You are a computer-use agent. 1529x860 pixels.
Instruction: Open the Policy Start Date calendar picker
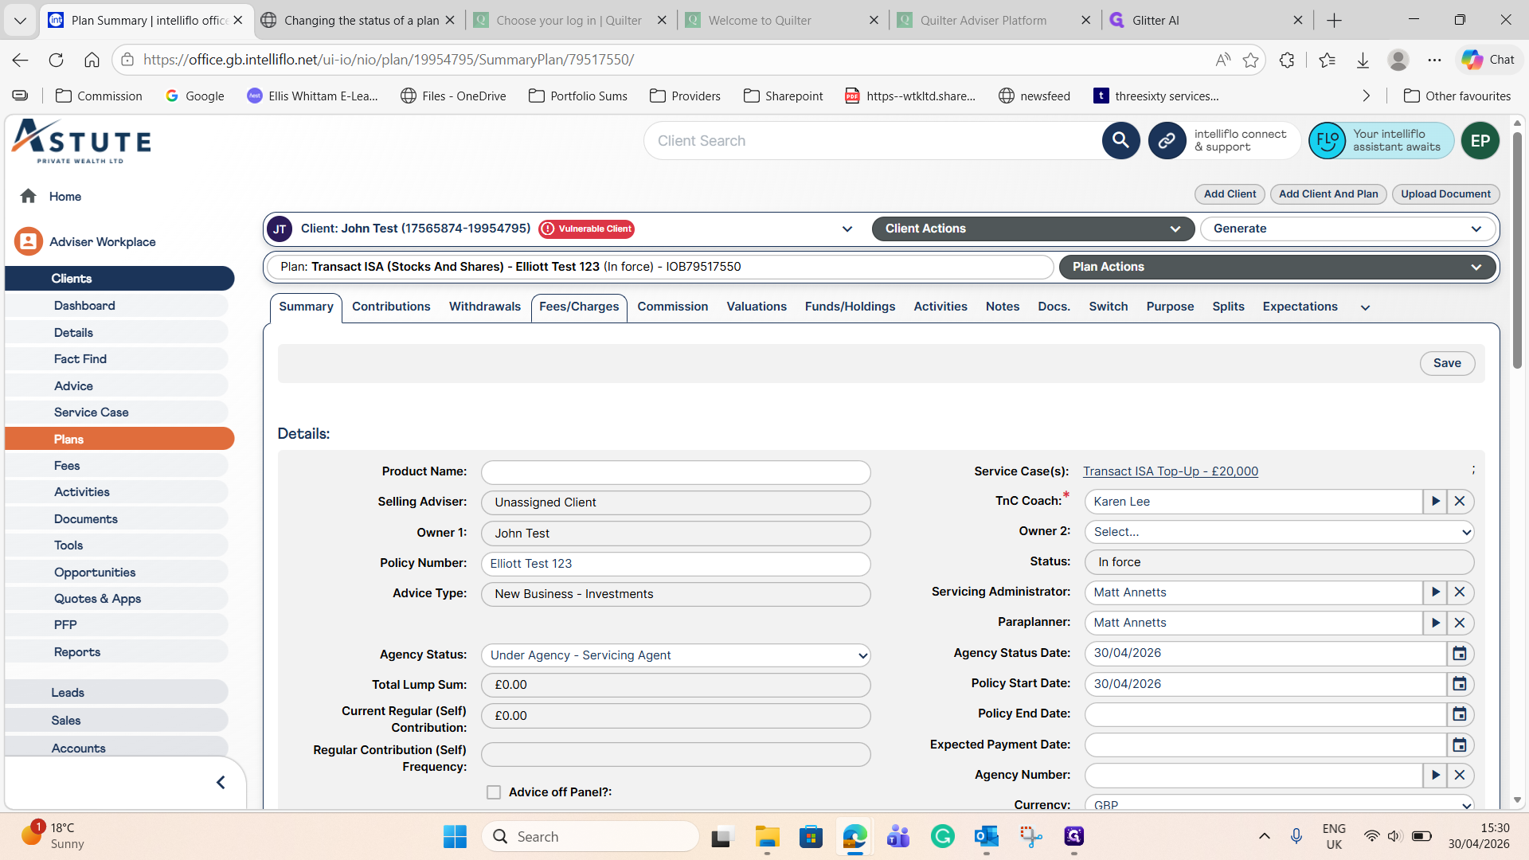coord(1459,684)
